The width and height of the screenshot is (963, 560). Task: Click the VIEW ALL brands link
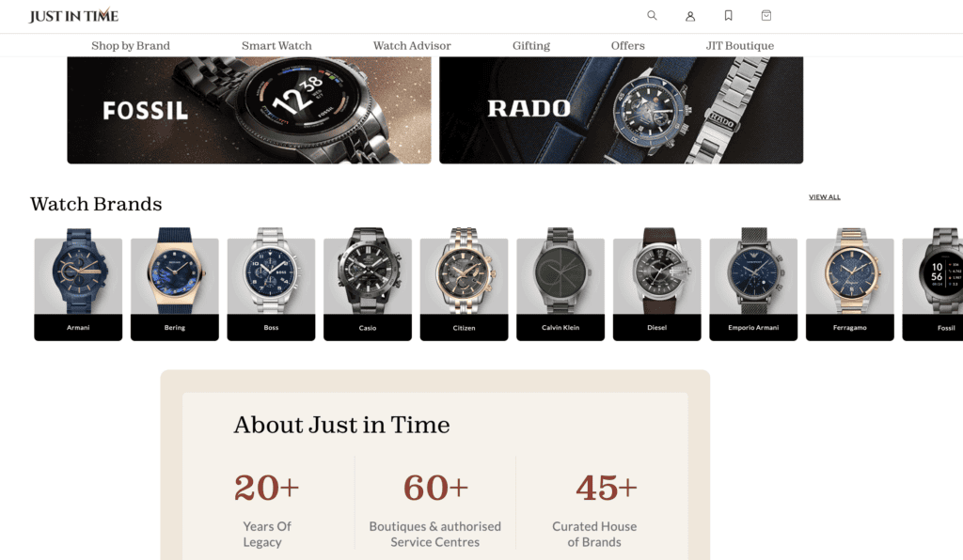click(x=824, y=197)
